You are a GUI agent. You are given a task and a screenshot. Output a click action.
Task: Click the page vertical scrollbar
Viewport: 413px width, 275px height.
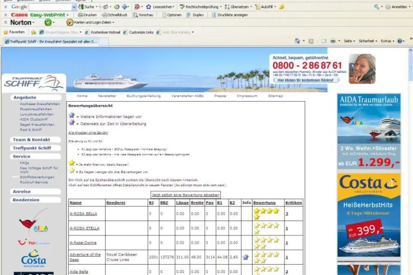click(x=410, y=161)
